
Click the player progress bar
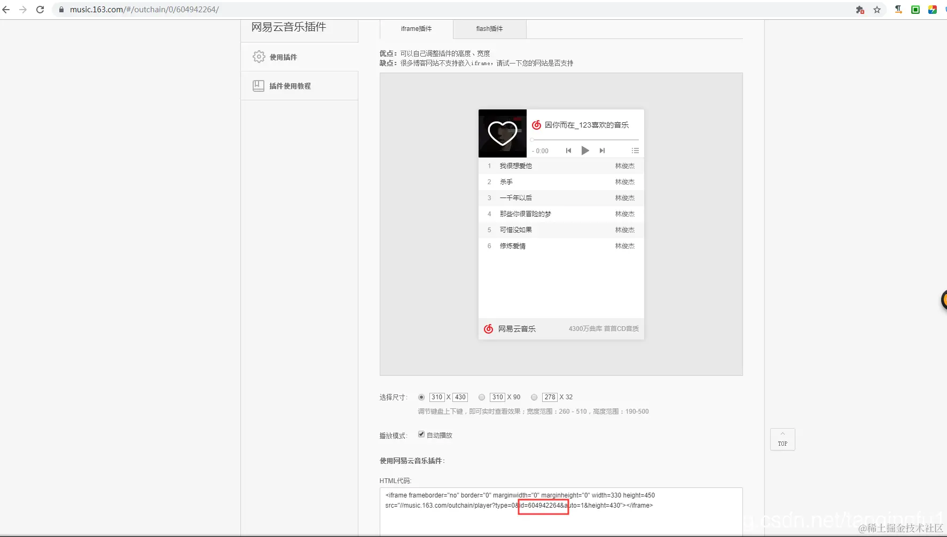tap(585, 140)
